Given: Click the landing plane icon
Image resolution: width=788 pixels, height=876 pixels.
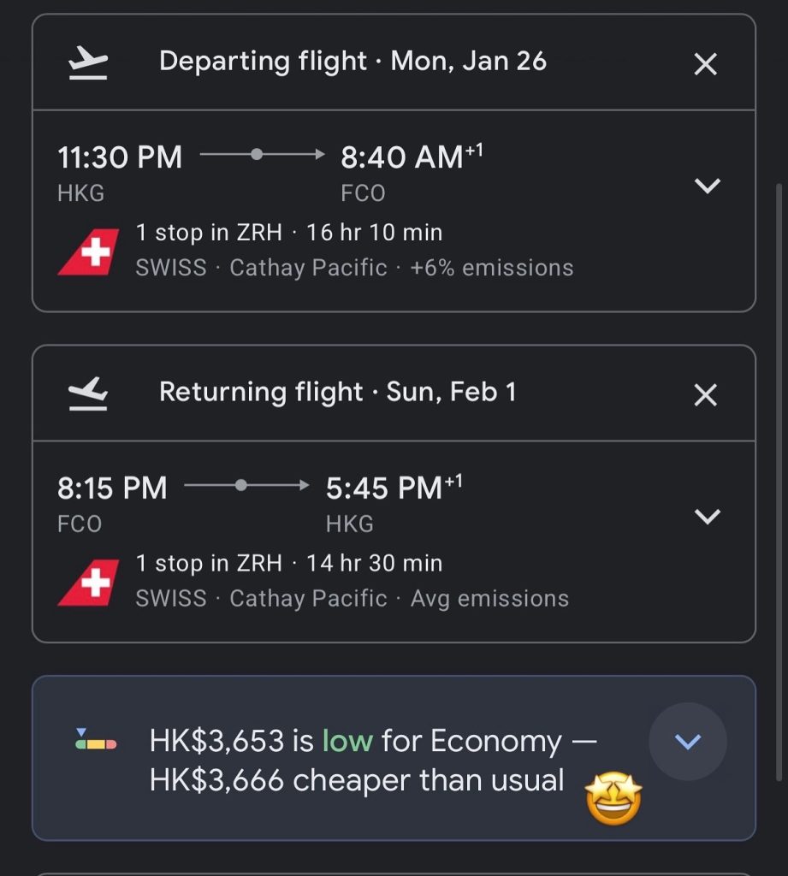Looking at the screenshot, I should [x=88, y=394].
